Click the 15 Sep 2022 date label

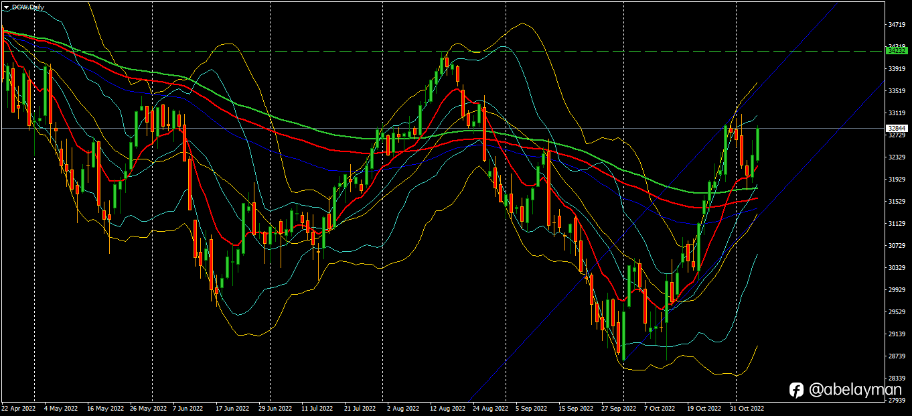(x=576, y=407)
